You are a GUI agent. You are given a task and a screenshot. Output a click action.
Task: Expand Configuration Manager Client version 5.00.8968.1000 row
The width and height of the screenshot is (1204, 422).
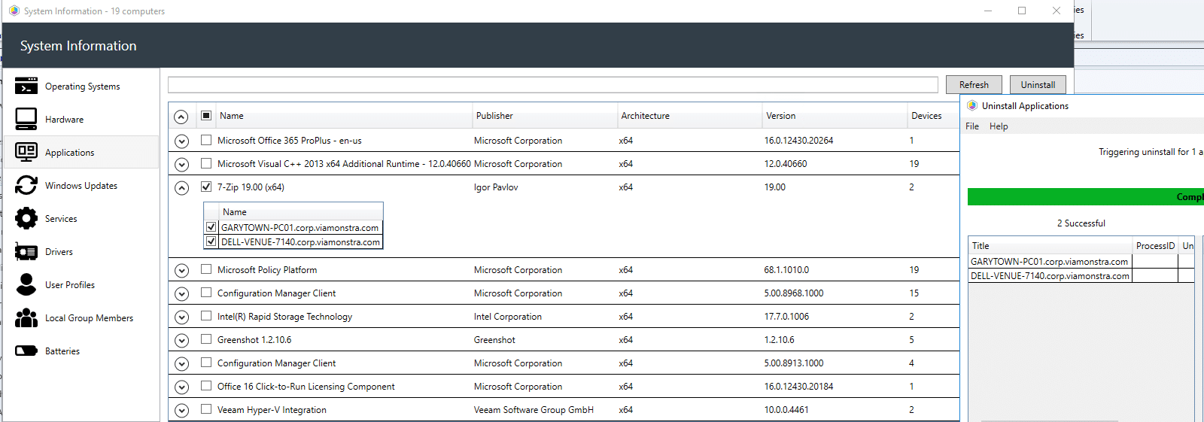coord(181,293)
